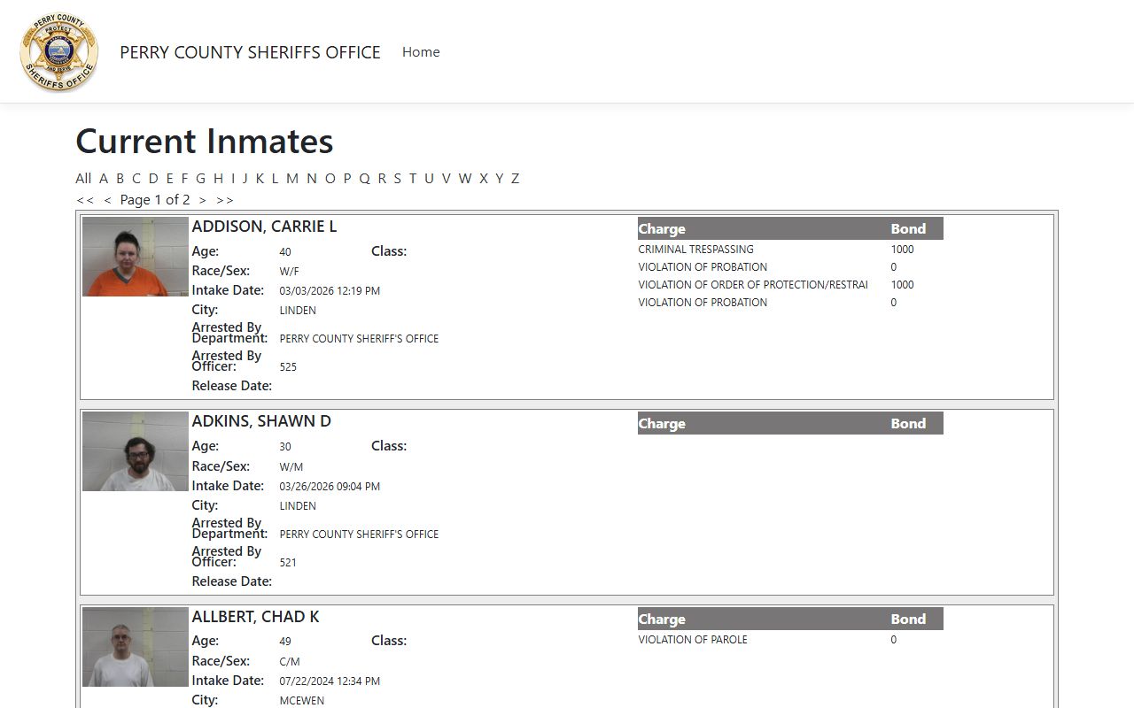Jump to first page with << arrows
Image resolution: width=1134 pixels, height=708 pixels.
click(85, 200)
